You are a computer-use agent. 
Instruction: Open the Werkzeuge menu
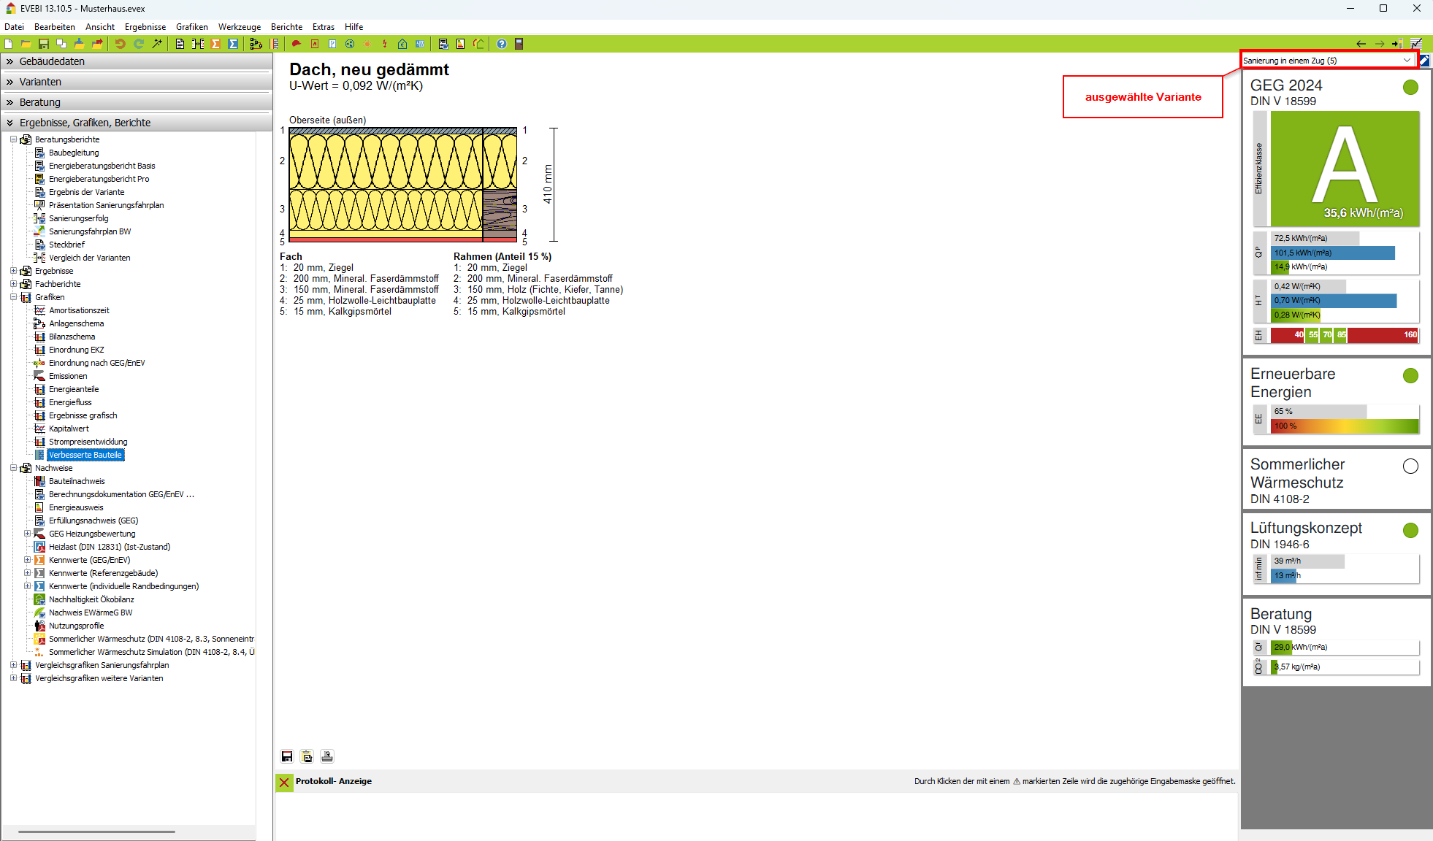[239, 27]
